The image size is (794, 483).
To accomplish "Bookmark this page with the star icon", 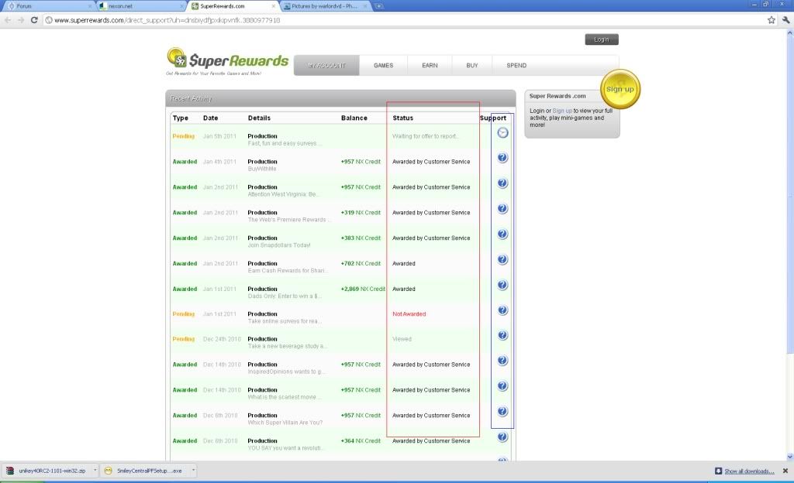I will click(772, 20).
